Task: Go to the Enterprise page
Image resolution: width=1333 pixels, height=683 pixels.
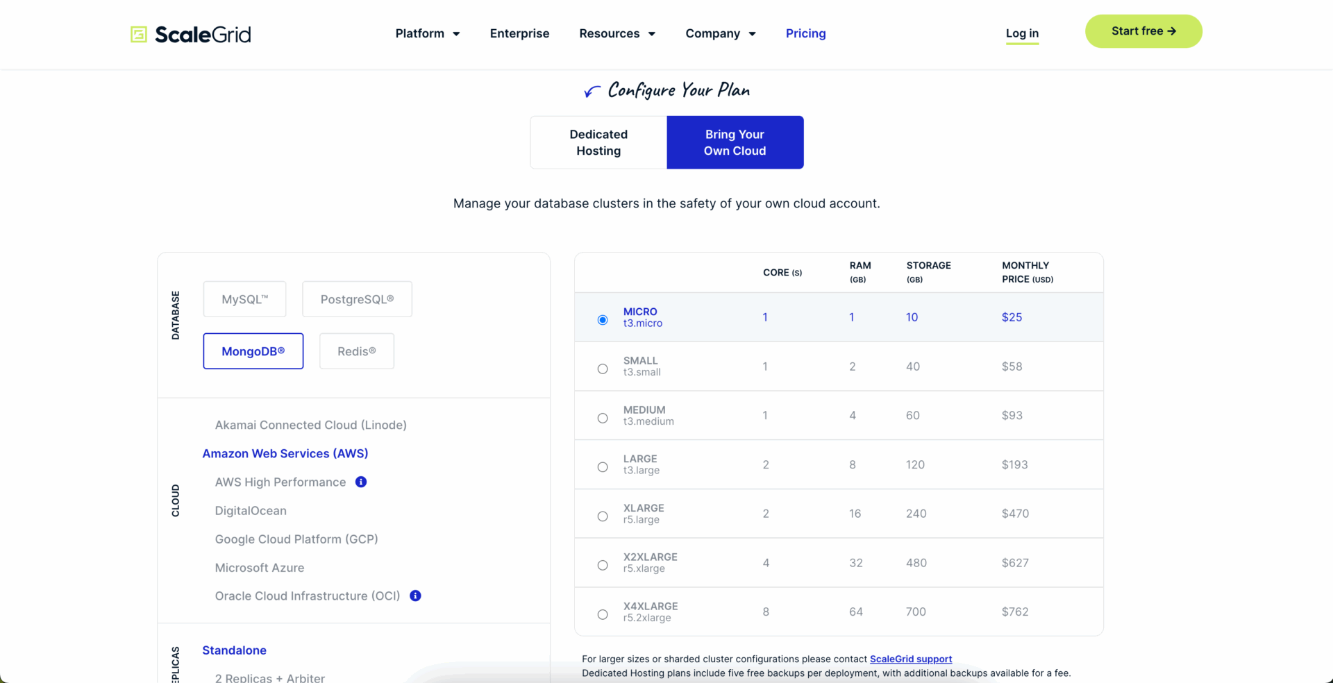Action: point(519,33)
